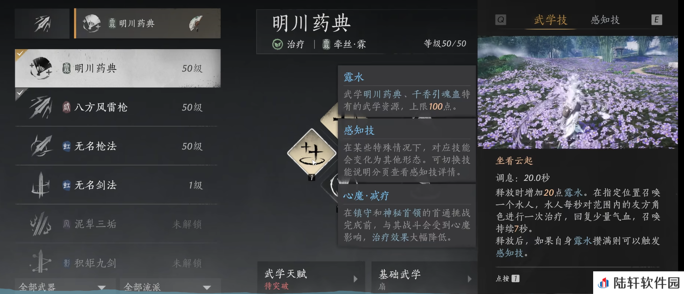Select the spear weapon slot icon

click(x=43, y=24)
